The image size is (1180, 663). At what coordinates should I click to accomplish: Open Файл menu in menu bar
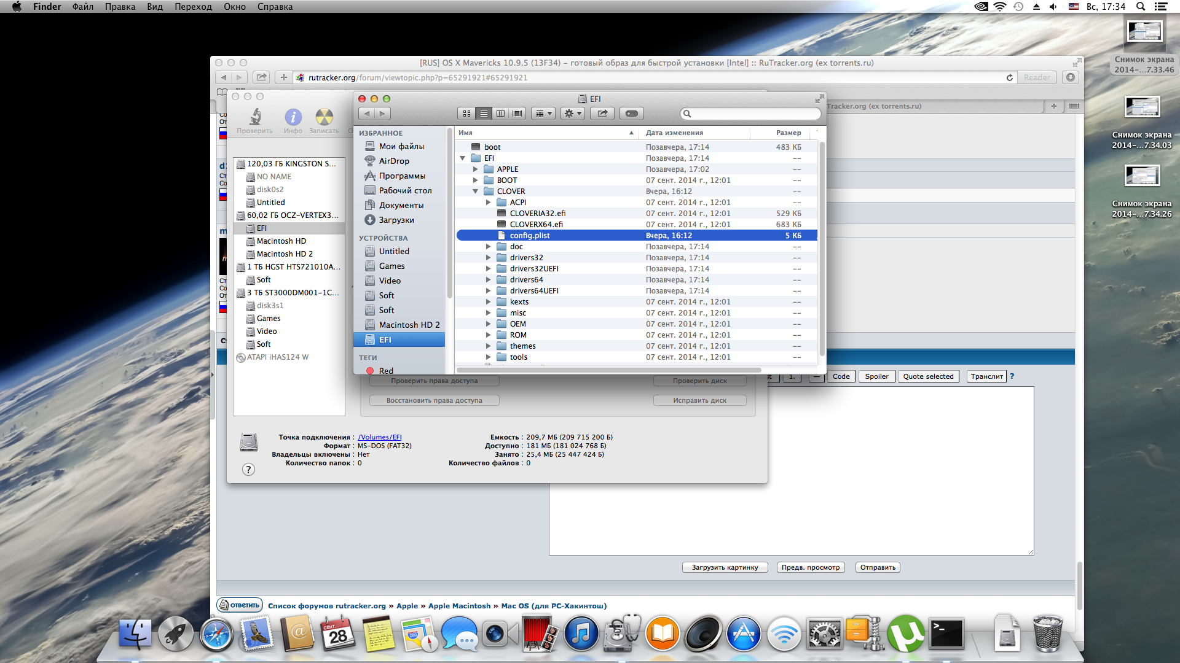point(83,7)
